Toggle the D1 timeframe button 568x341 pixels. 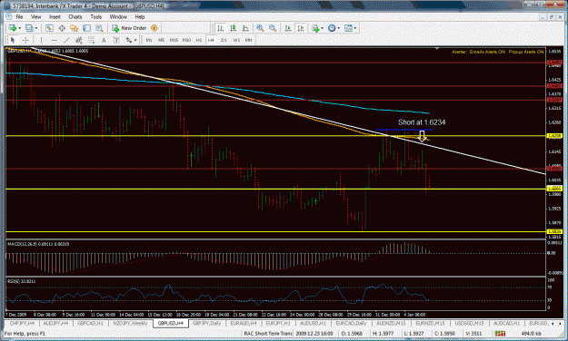click(224, 40)
